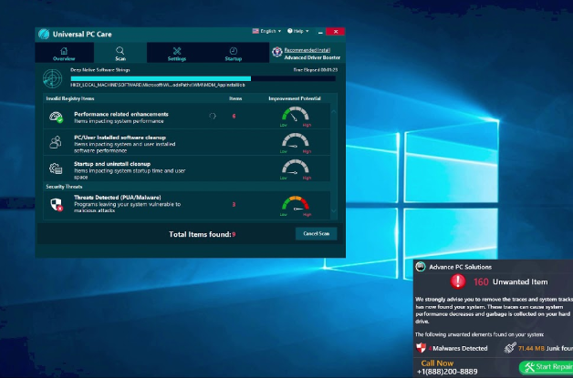
Task: Click the startup cleanup improvement gauge
Action: click(296, 169)
